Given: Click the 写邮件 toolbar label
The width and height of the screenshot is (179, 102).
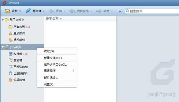Looking at the screenshot, I should tap(37, 11).
